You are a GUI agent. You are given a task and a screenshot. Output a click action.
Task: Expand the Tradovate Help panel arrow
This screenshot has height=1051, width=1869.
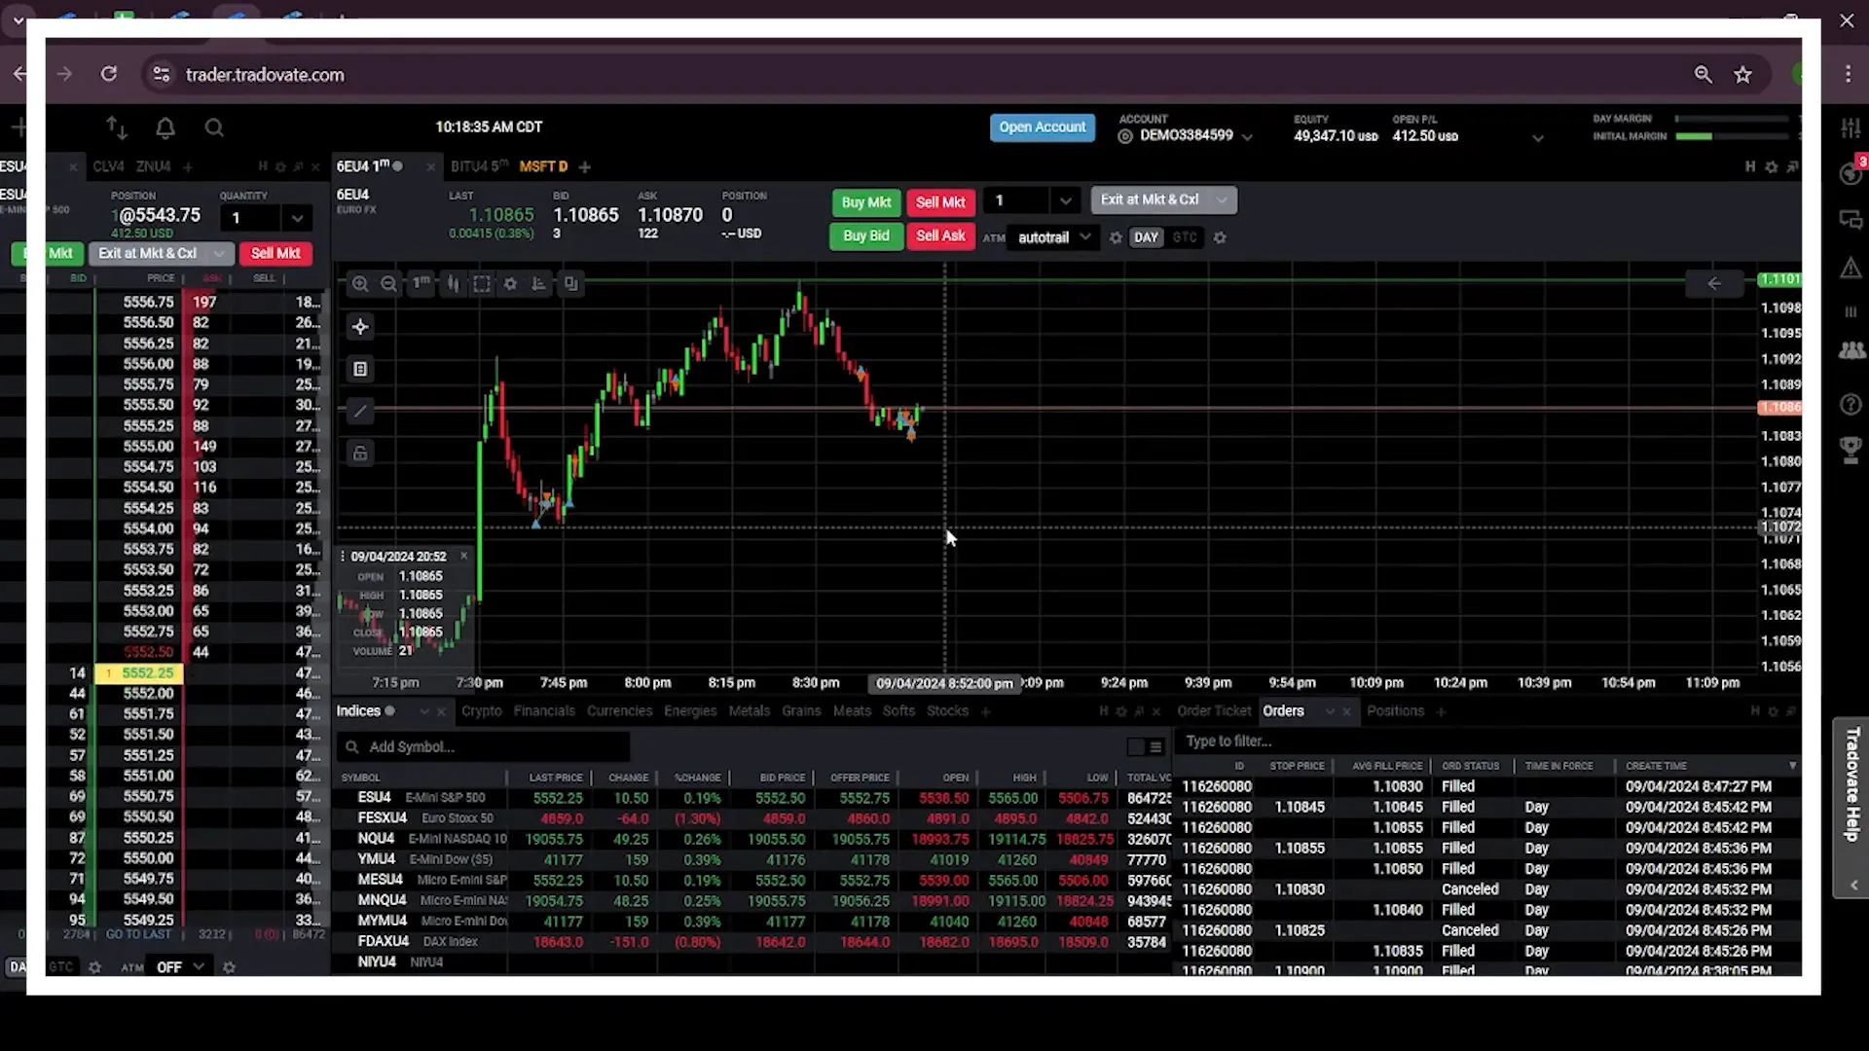1853,886
